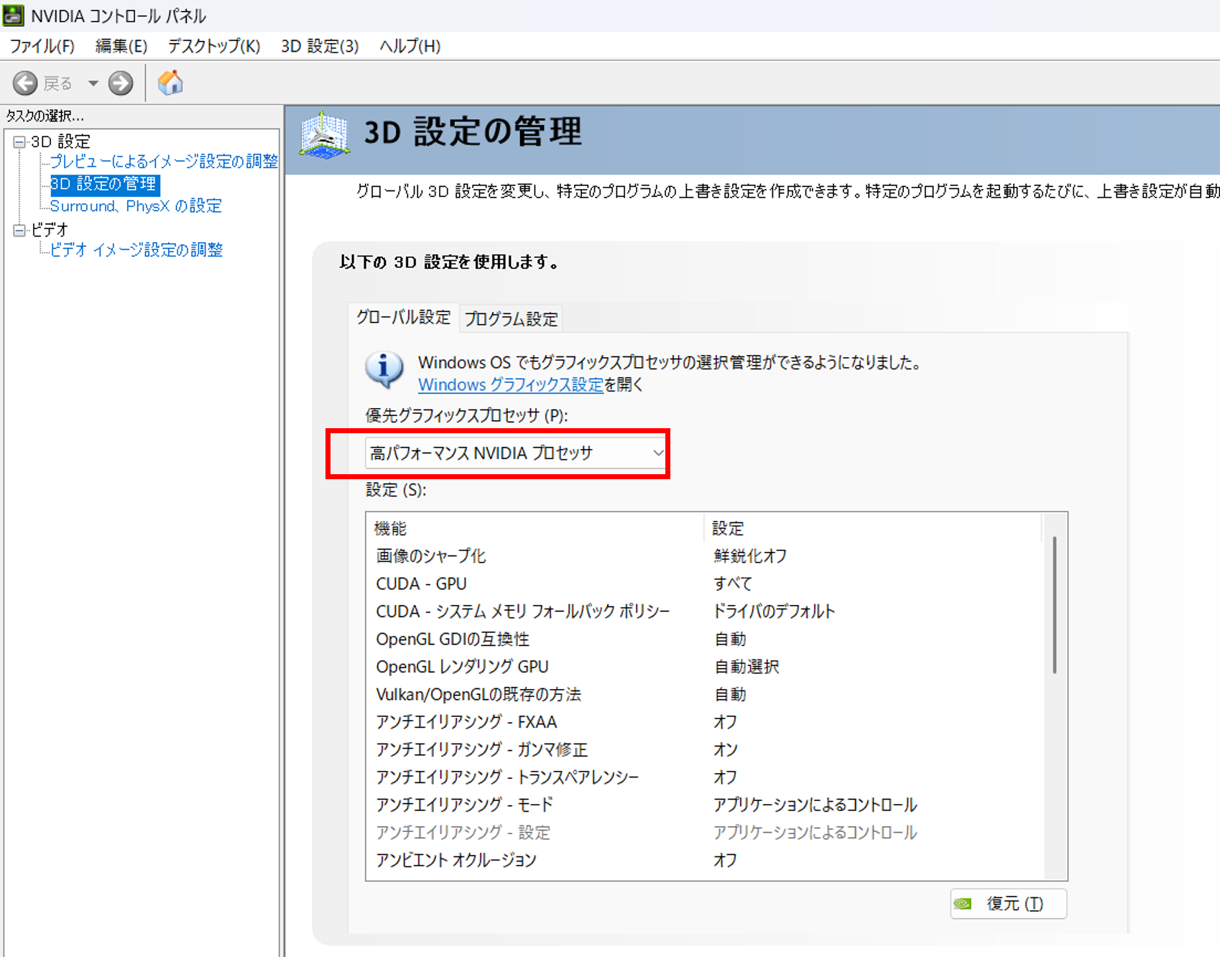Open the 3D 設定(3) menu
1220x957 pixels.
point(320,46)
